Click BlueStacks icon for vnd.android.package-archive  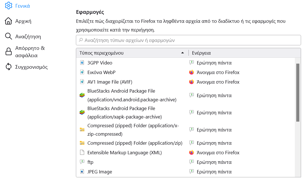(82, 95)
